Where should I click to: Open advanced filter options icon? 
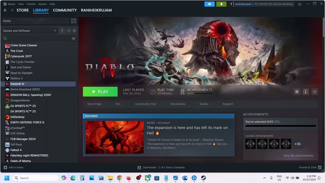coord(73,39)
